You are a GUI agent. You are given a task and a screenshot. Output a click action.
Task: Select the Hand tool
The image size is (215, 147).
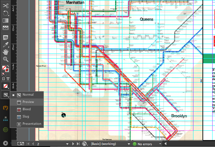(6, 52)
